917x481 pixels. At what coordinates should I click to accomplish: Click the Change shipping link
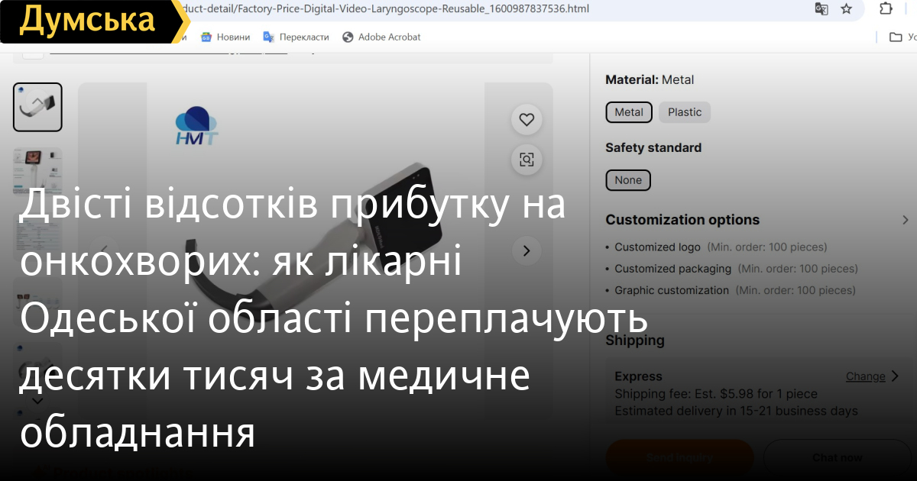pyautogui.click(x=865, y=376)
